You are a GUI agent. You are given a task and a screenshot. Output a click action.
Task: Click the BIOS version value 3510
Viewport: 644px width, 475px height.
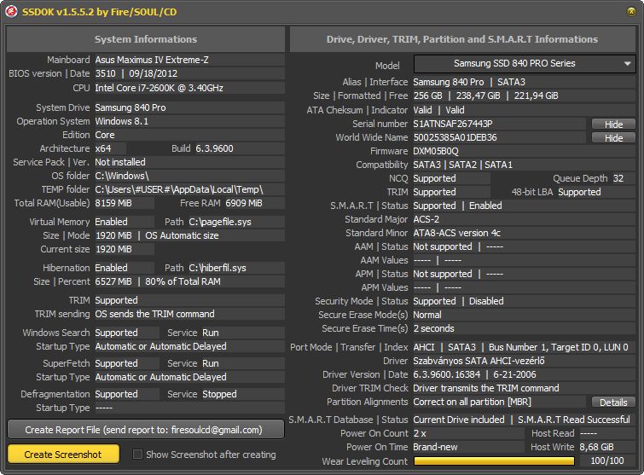(105, 74)
